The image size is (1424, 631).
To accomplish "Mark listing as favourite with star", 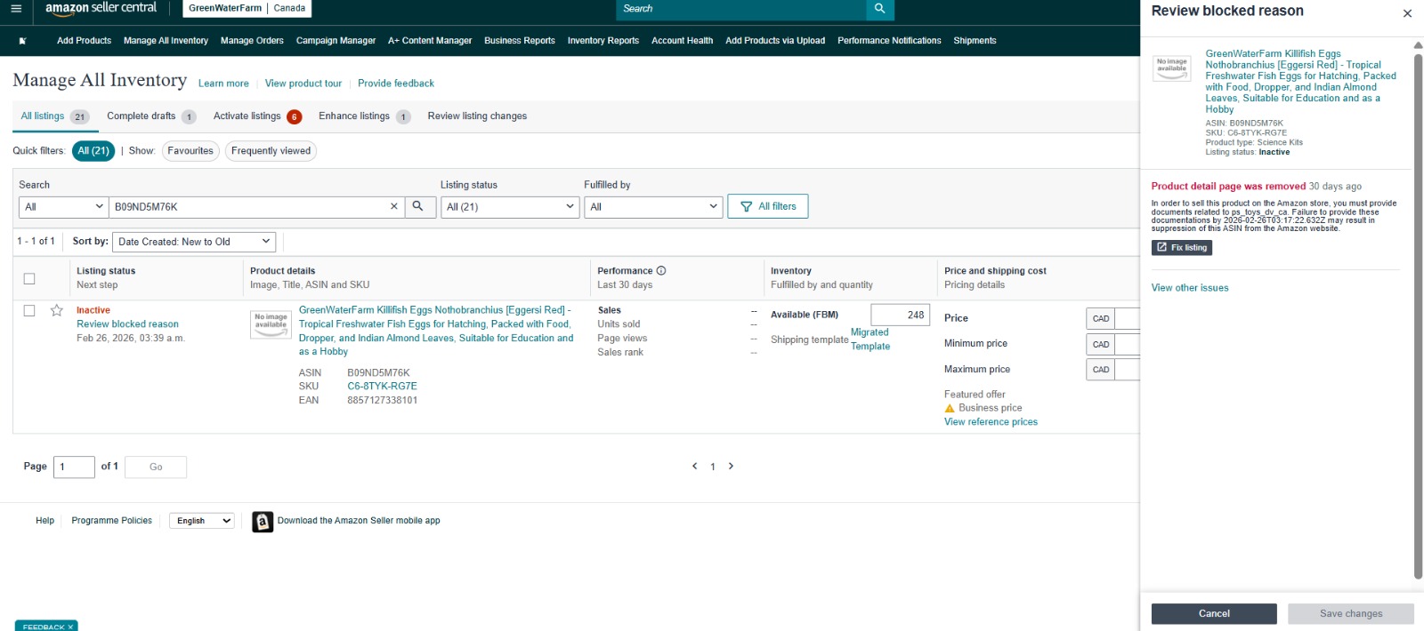I will tap(57, 310).
